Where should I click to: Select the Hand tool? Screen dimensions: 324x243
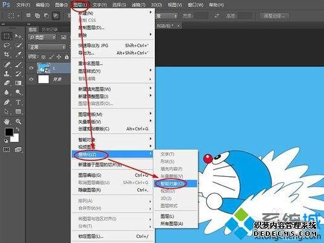click(6, 121)
